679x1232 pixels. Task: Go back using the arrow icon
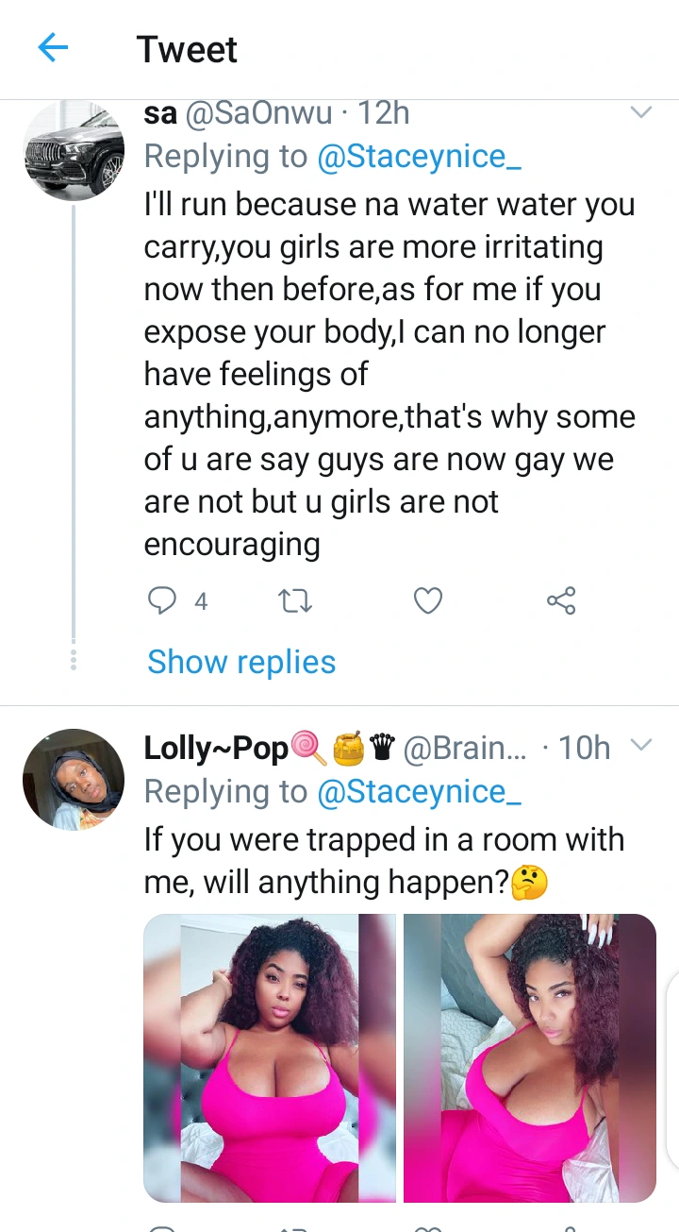[53, 48]
